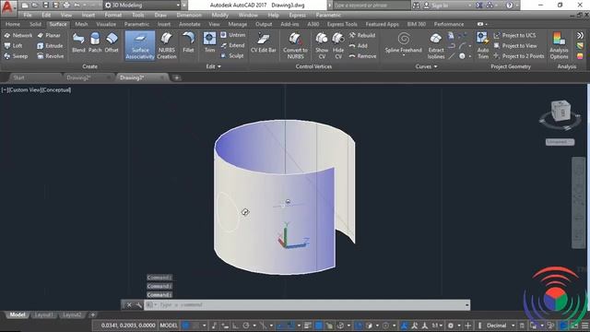Click Project to 2 Points
590x332 pixels.
coord(519,56)
